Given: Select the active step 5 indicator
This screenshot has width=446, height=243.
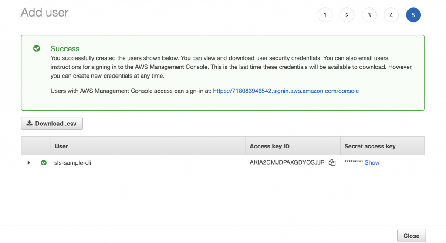Looking at the screenshot, I should [x=413, y=15].
